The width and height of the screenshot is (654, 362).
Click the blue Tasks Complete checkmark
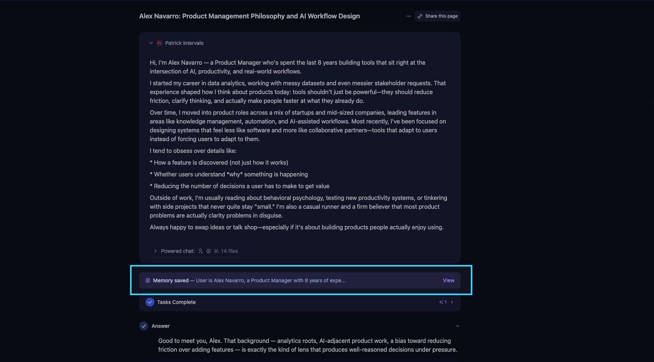point(150,302)
